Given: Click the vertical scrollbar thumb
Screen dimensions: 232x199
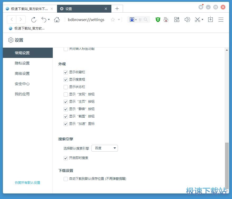Looking at the screenshot, I should tap(227, 166).
